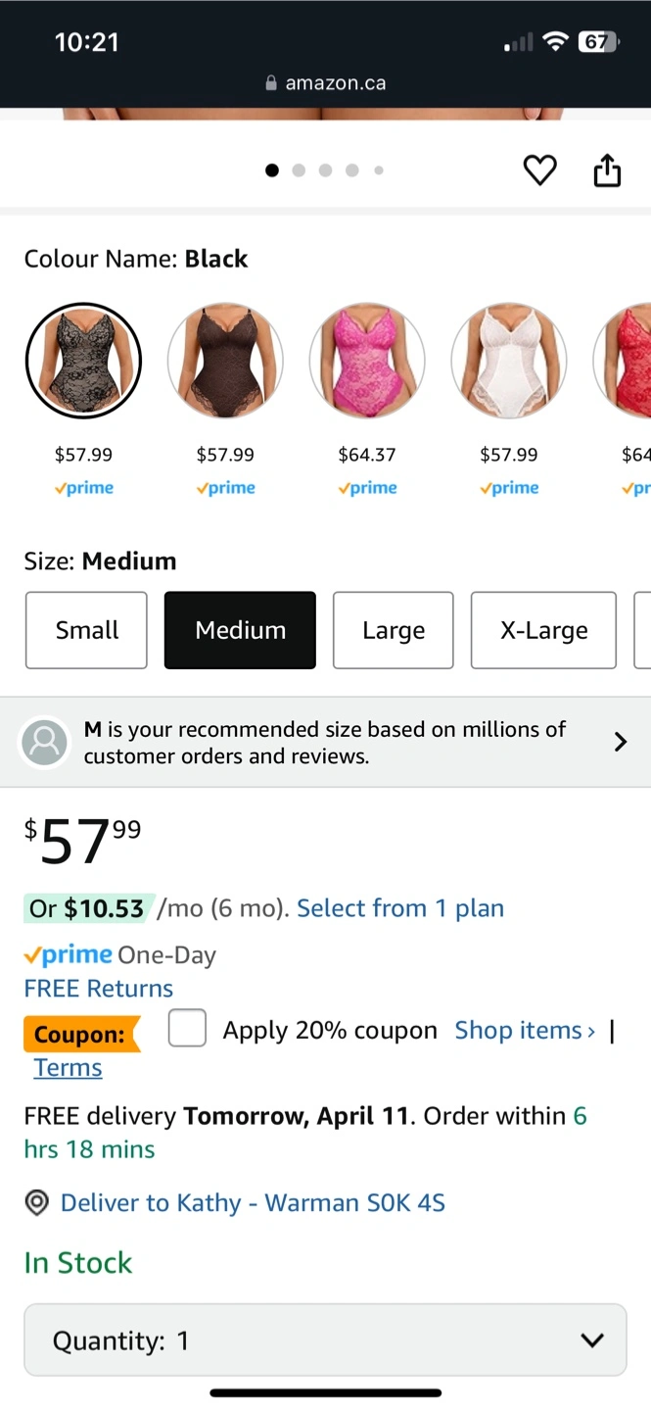Choose the X-Large size option
Screen dimensions: 651x1411
[543, 630]
